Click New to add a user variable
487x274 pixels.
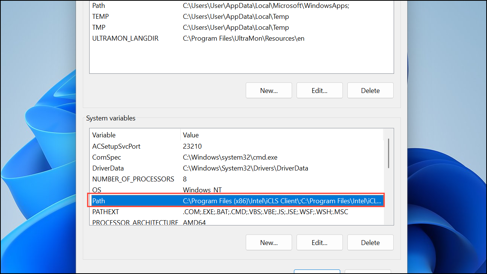pos(269,90)
